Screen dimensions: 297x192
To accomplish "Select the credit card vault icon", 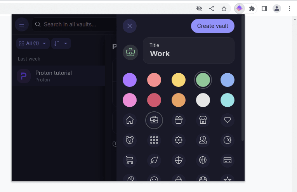I will click(227, 161).
